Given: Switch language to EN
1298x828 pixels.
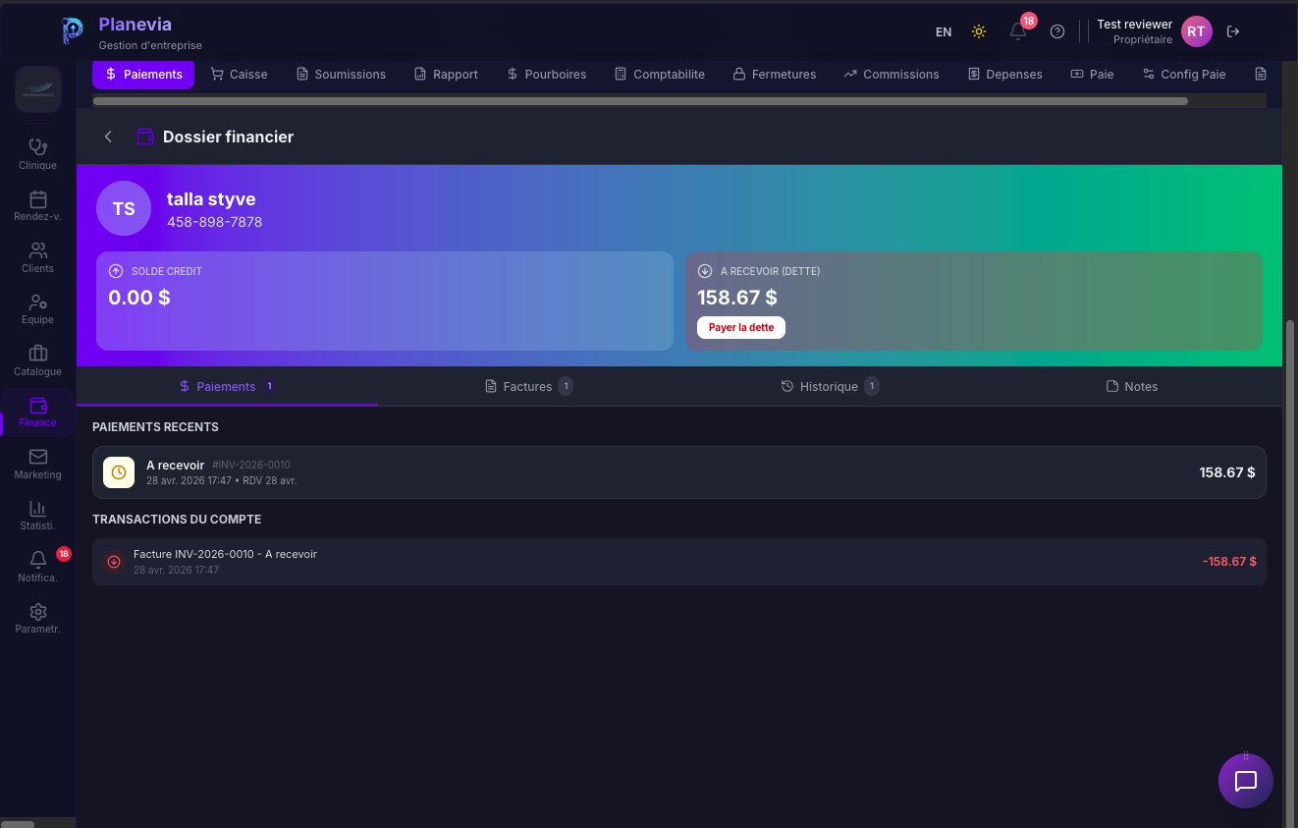Looking at the screenshot, I should (x=944, y=31).
